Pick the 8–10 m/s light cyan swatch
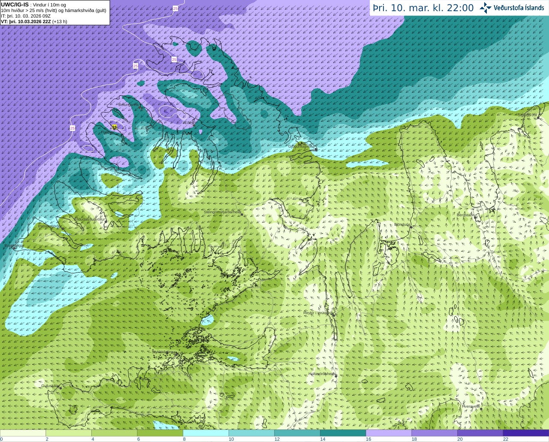The width and height of the screenshot is (549, 442). (x=206, y=433)
